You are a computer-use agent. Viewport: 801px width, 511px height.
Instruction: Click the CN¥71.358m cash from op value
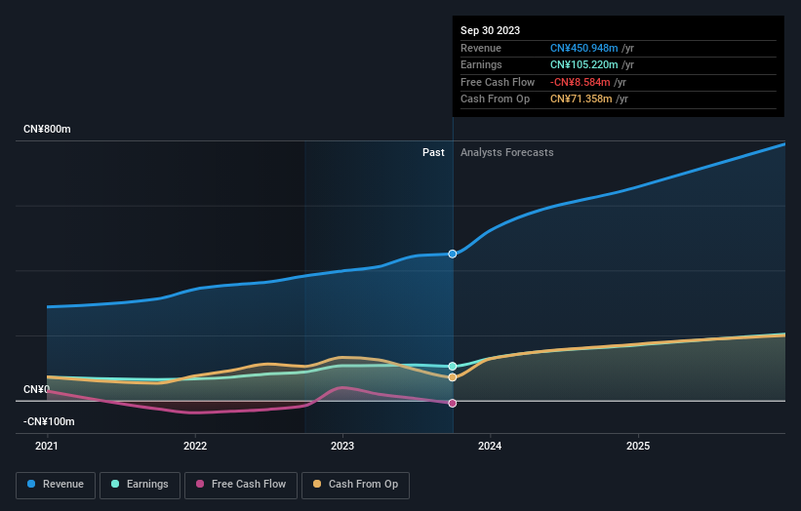tap(581, 99)
